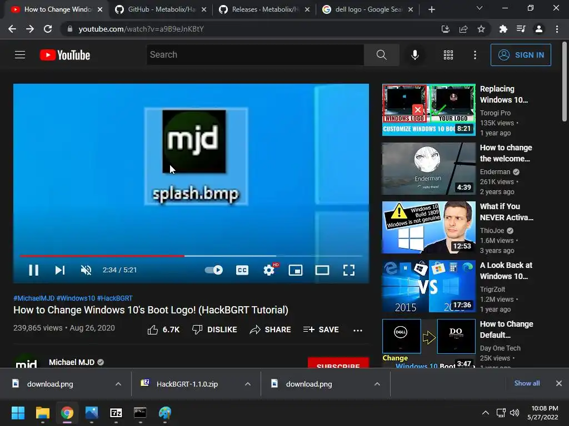Screen dimensions: 569x426
Task: Reload the current page
Action: point(48,29)
